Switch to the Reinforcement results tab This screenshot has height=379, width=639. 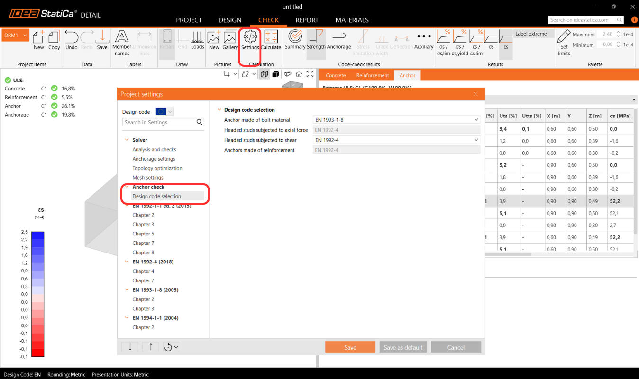coord(372,75)
